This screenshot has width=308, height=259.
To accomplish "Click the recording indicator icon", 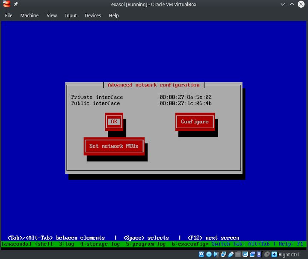I will click(x=252, y=254).
